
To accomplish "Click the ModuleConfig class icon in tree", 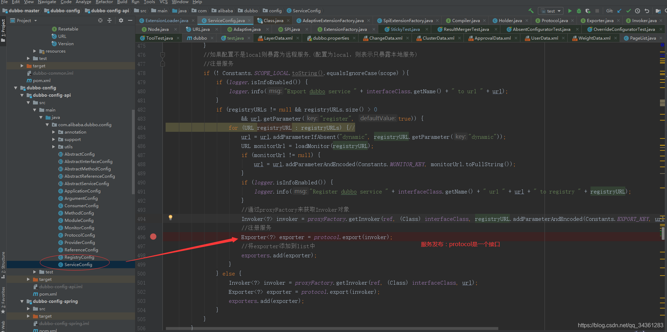I will point(60,221).
